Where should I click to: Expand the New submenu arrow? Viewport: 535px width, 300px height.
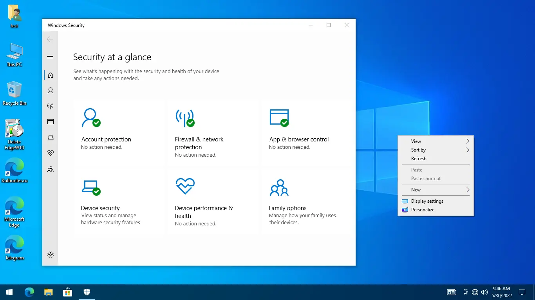point(468,190)
